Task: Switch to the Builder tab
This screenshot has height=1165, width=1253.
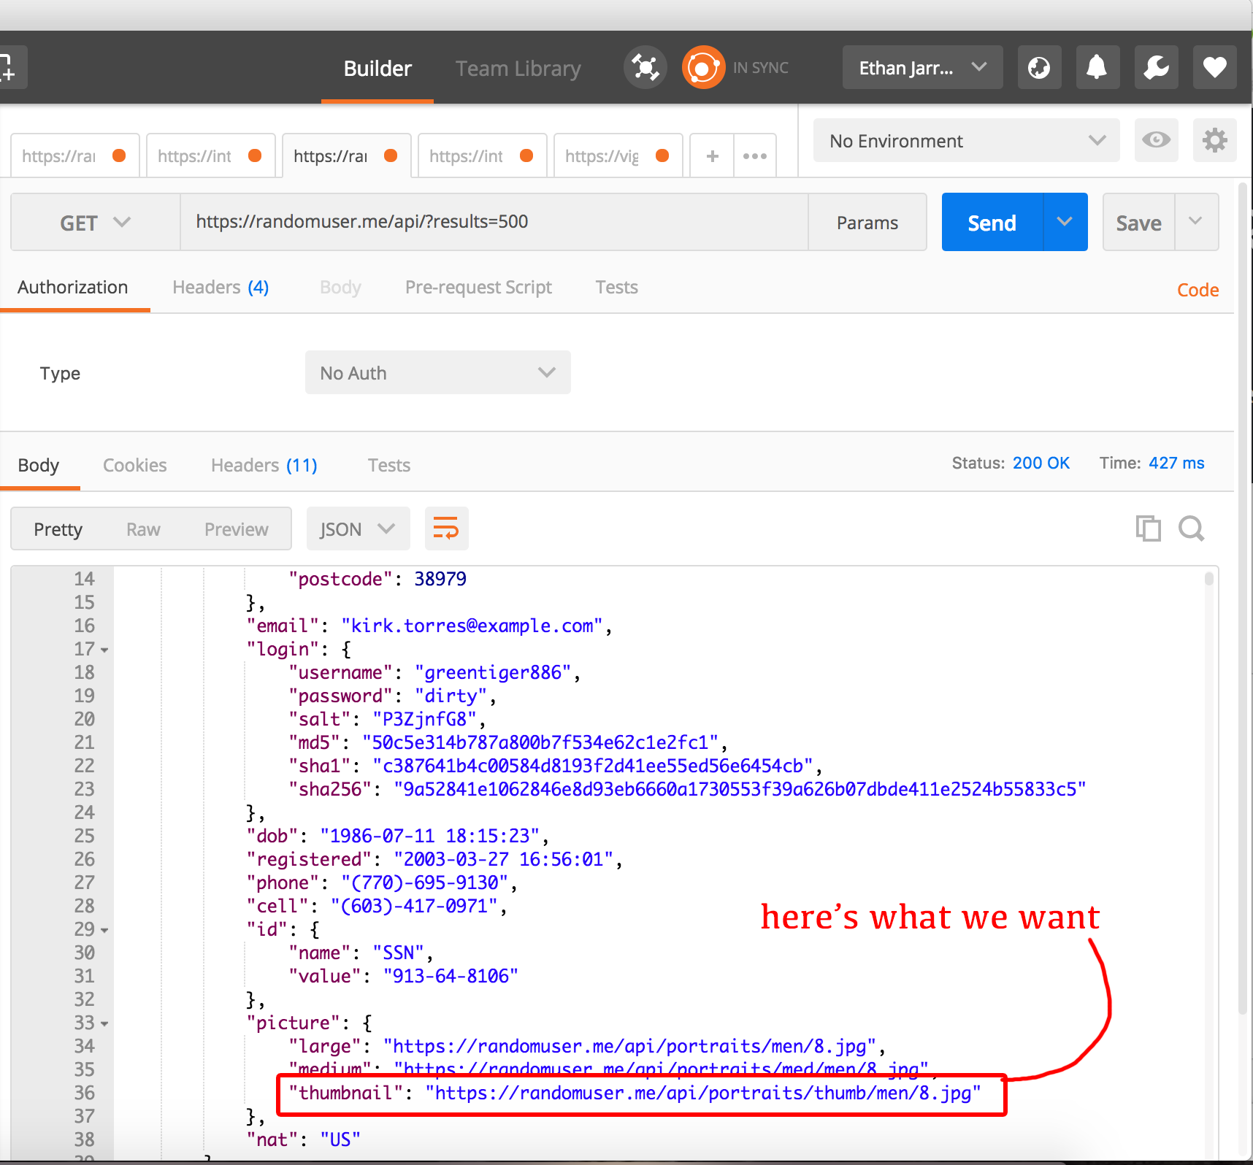Action: click(x=378, y=68)
